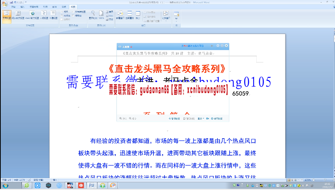Switch to the 开始 (Home) ribbon tab

(x=13, y=7)
